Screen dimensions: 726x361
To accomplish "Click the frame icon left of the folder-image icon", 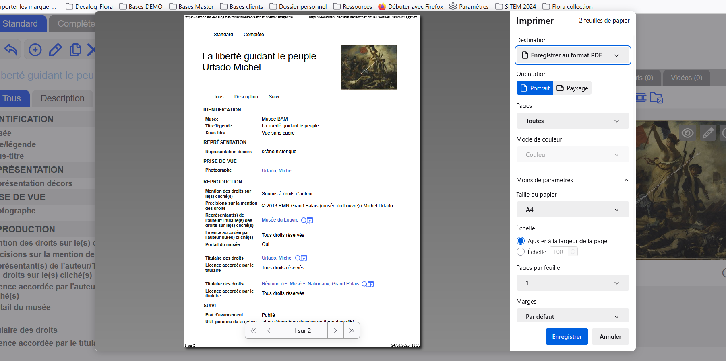I will (x=641, y=98).
